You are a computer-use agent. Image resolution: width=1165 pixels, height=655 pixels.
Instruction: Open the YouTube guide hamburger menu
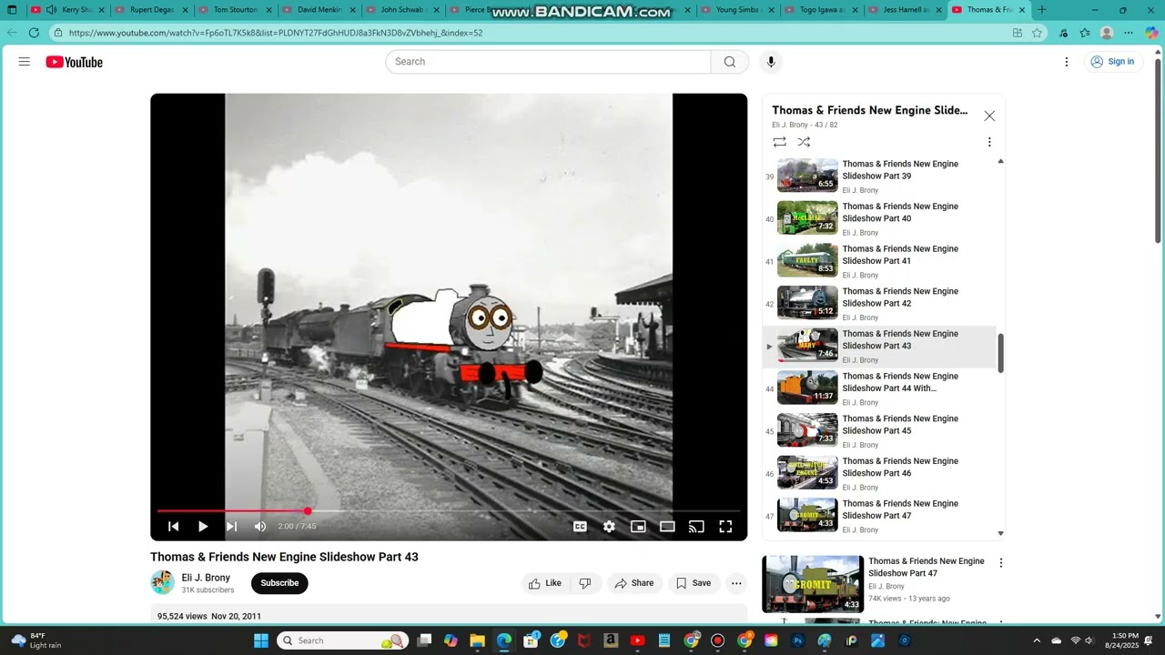pos(25,62)
